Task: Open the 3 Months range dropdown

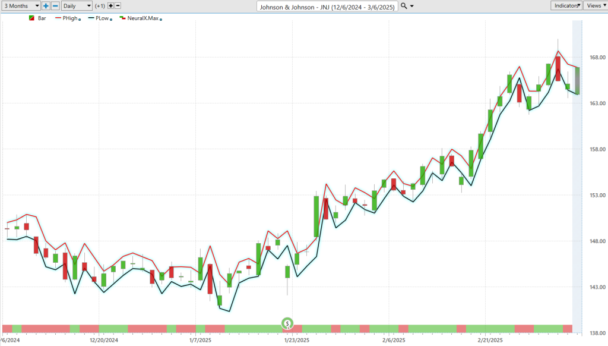Action: point(21,6)
